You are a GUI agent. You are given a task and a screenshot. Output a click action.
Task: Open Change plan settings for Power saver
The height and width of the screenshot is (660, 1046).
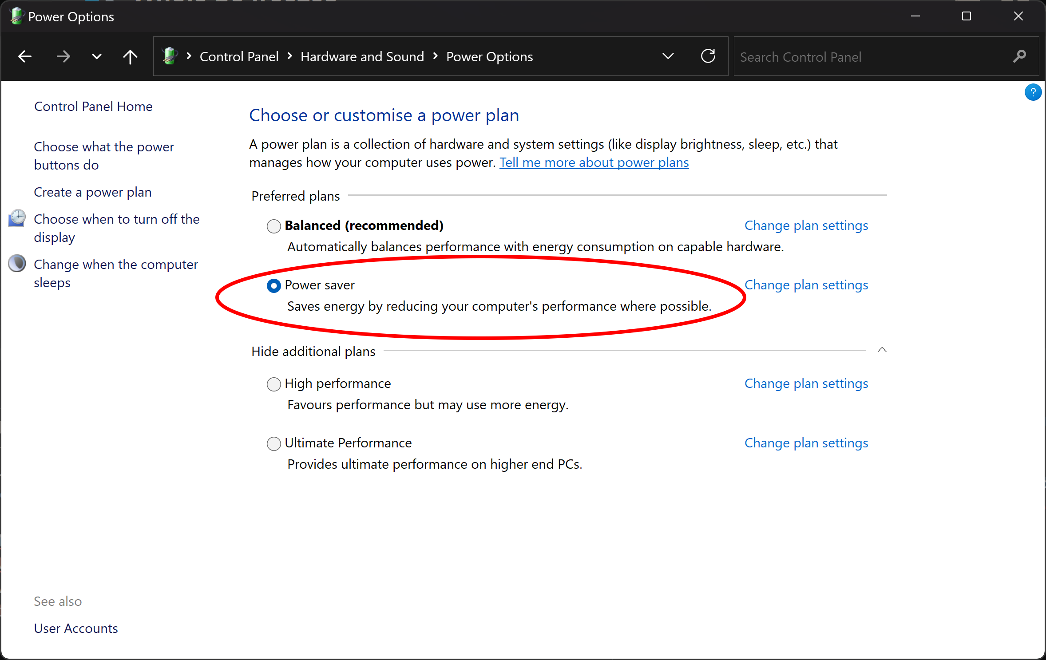point(806,285)
